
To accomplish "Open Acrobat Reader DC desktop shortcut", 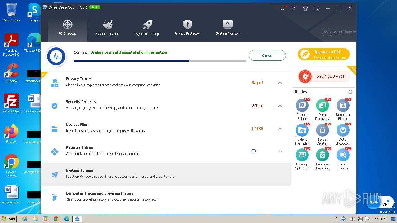I will (x=11, y=45).
